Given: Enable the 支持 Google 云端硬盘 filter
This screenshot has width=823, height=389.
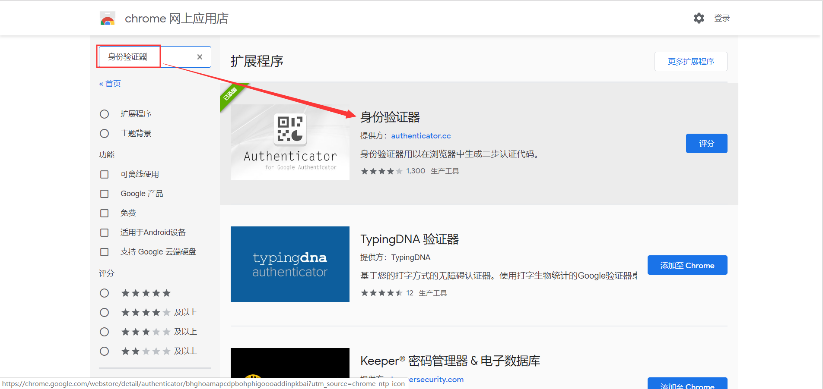Looking at the screenshot, I should [x=104, y=252].
